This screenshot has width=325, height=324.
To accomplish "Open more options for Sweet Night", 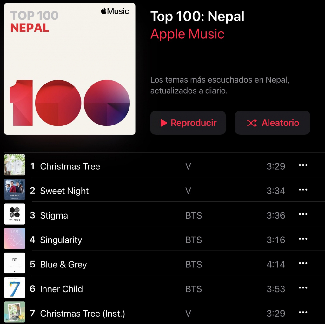I will point(303,190).
